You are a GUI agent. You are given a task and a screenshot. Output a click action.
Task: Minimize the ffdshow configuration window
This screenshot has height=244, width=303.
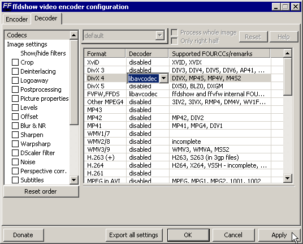coord(276,7)
